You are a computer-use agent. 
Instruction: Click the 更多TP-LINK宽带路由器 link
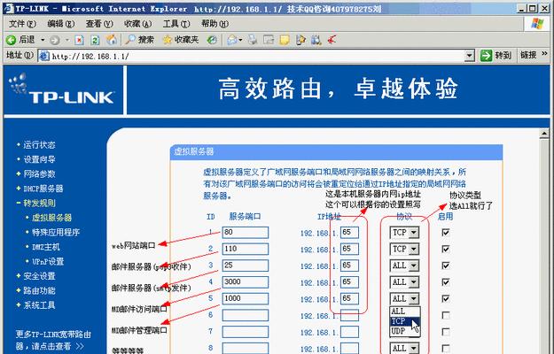pyautogui.click(x=53, y=340)
